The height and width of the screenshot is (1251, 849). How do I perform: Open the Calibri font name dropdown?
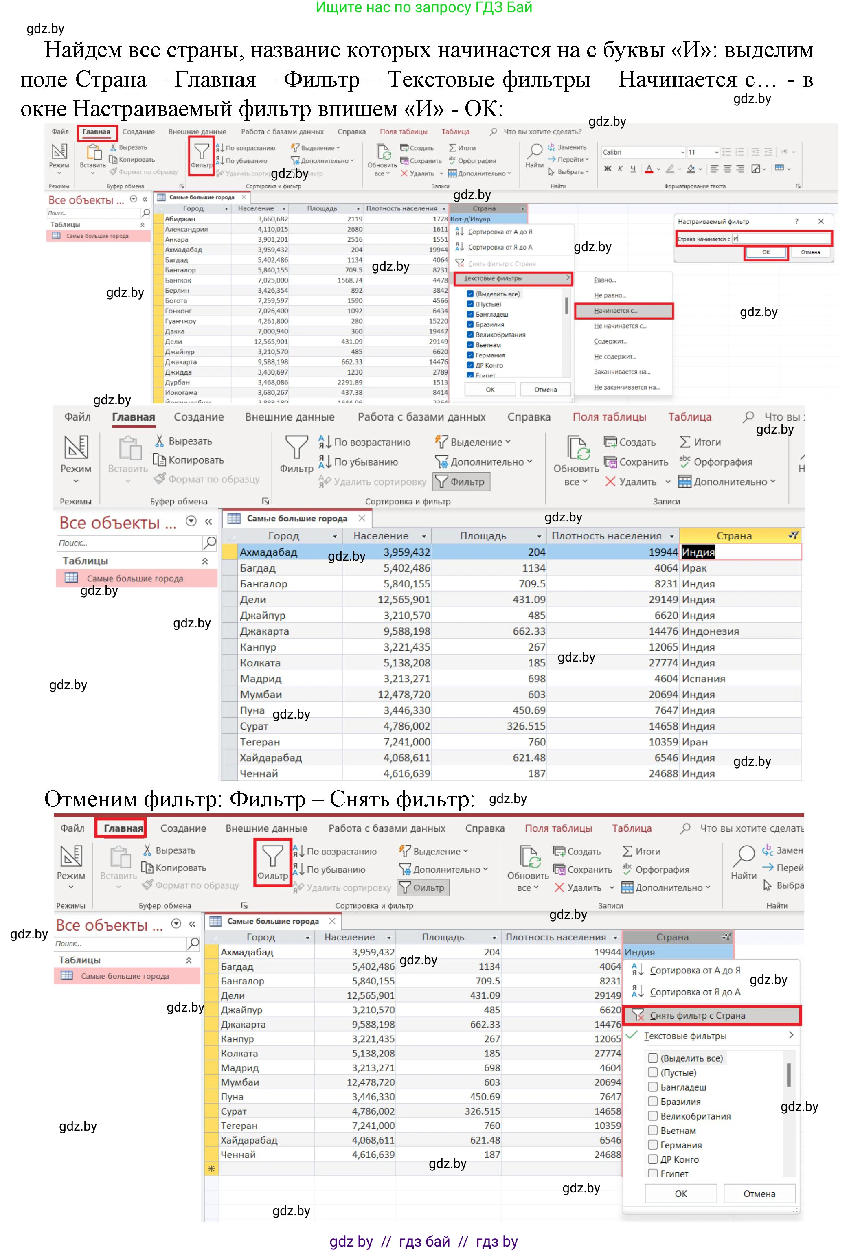coord(682,152)
